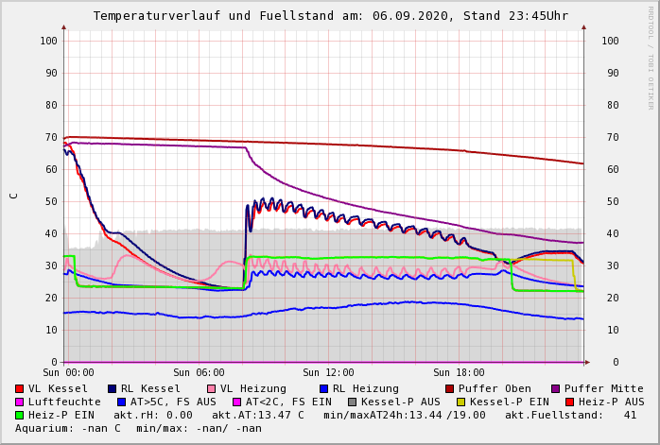
Task: Click the RRDTOOL / TOBI OETIKER watermark
Action: pos(651,57)
